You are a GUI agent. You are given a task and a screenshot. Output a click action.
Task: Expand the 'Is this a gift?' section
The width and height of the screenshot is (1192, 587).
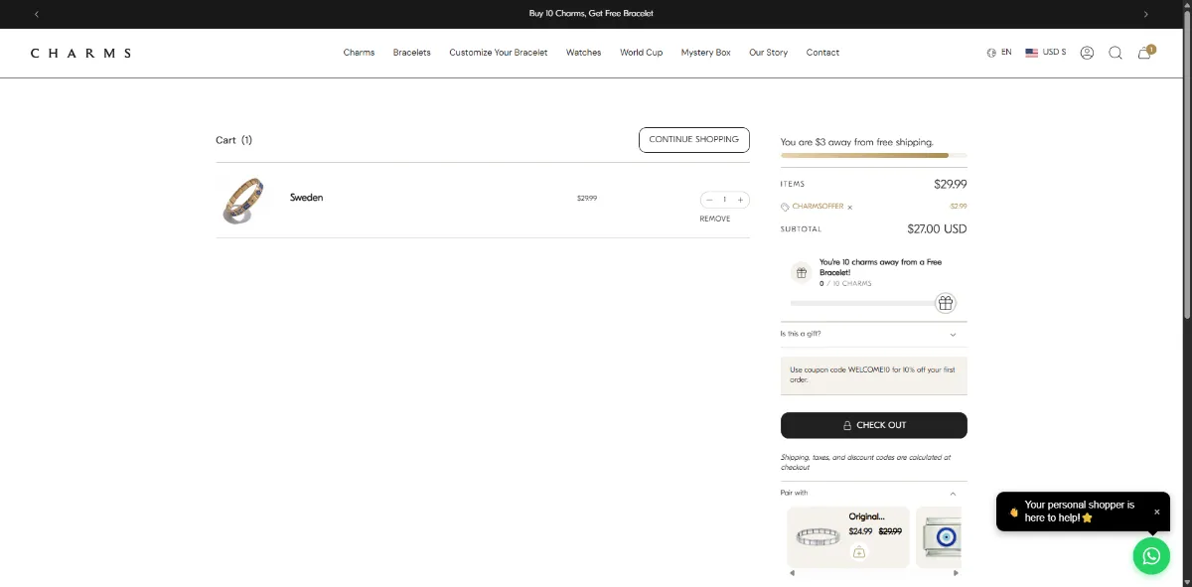pos(873,334)
